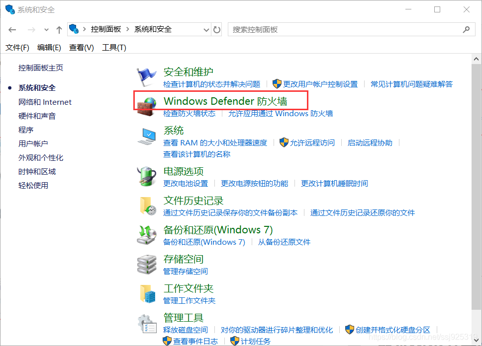The height and width of the screenshot is (346, 482).
Task: Click 系统和安全 in the breadcrumb path
Action: pos(153,29)
